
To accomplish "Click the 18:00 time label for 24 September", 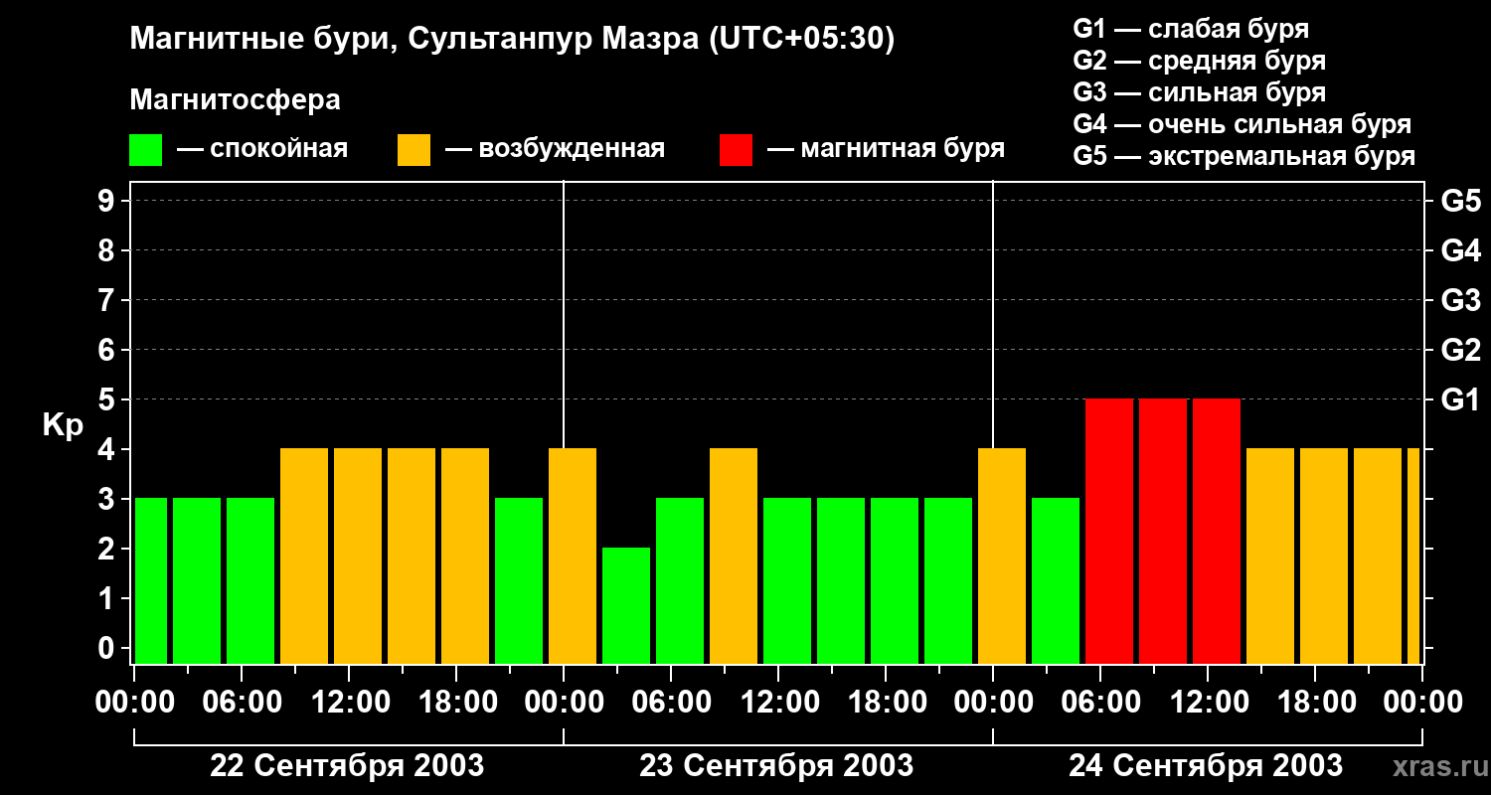I will tap(1315, 702).
